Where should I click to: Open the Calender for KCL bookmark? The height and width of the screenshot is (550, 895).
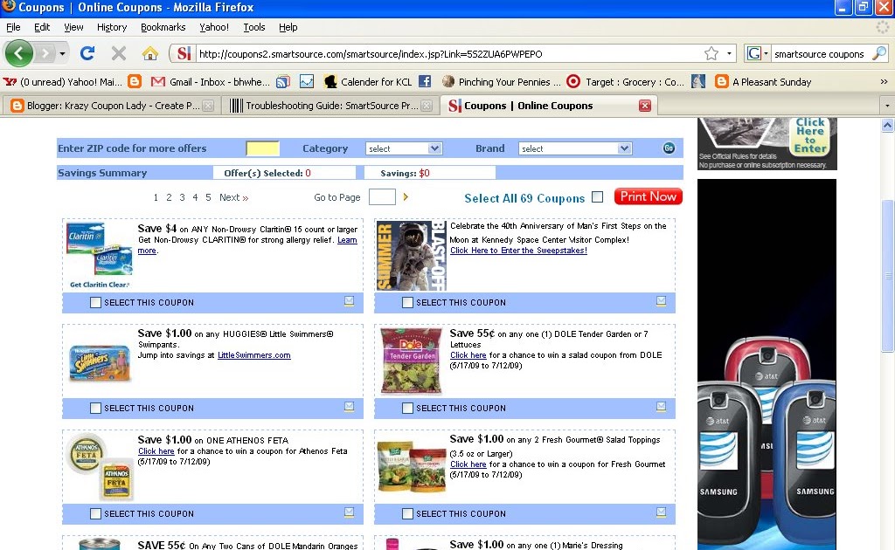click(x=368, y=82)
